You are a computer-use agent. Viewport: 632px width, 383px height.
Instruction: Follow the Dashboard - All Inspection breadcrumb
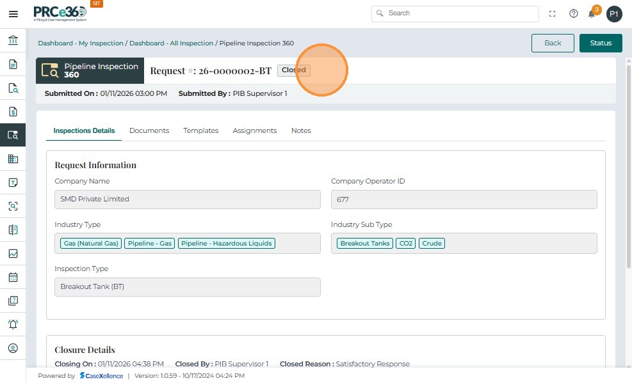click(171, 43)
